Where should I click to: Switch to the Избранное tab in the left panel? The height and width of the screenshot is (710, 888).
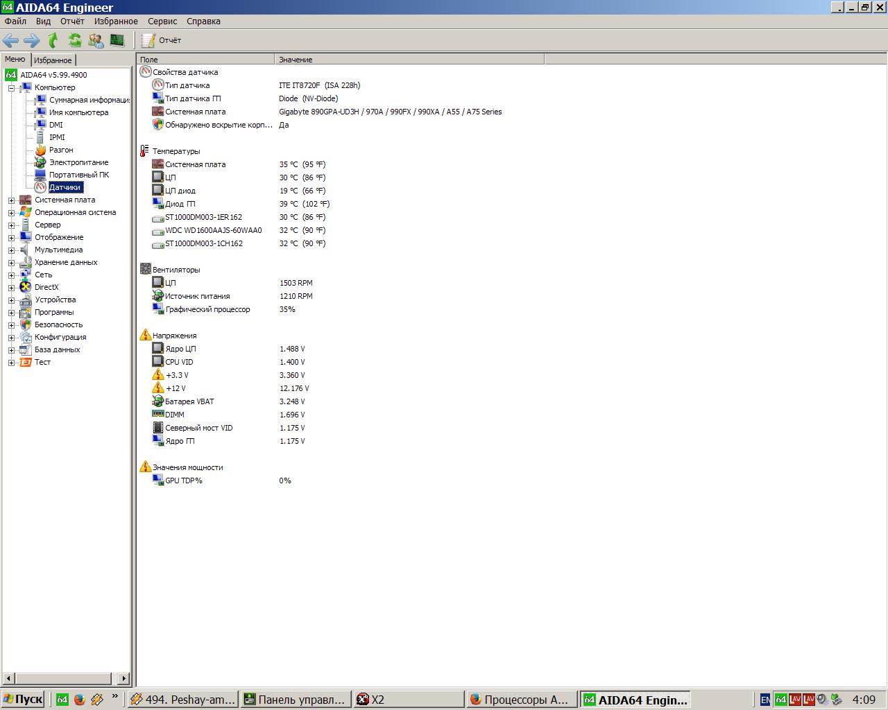[53, 60]
